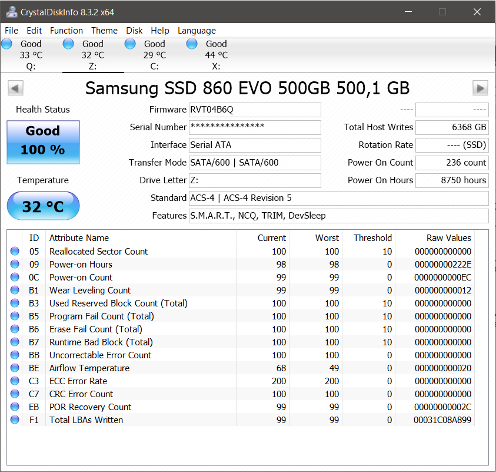Open the Edit menu
Screen dimensions: 496x472
[x=34, y=31]
